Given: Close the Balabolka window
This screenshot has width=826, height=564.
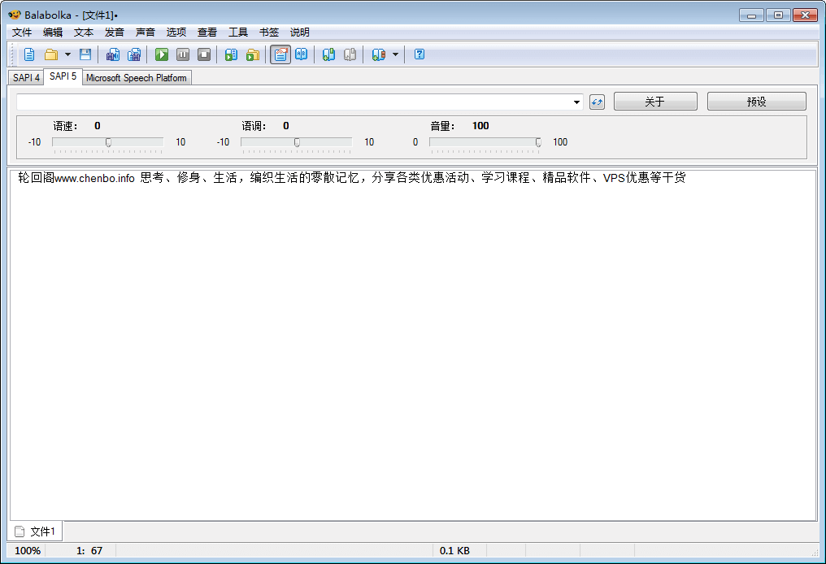Looking at the screenshot, I should pyautogui.click(x=805, y=15).
